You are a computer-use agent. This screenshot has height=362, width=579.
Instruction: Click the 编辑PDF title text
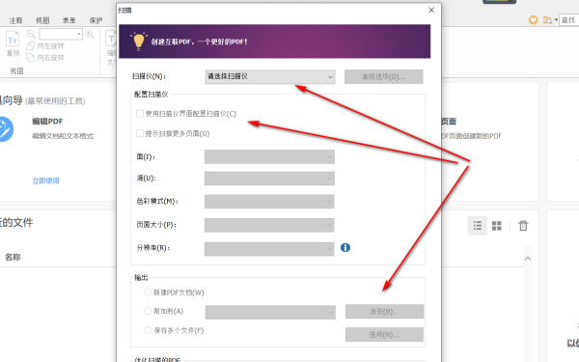click(x=47, y=122)
